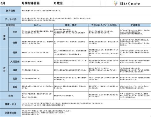Click the 保護者支援 row header
The height and width of the screenshot is (117, 151).
tap(11, 113)
